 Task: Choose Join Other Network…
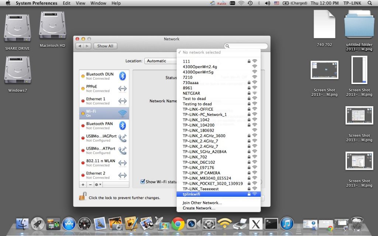[219, 203]
